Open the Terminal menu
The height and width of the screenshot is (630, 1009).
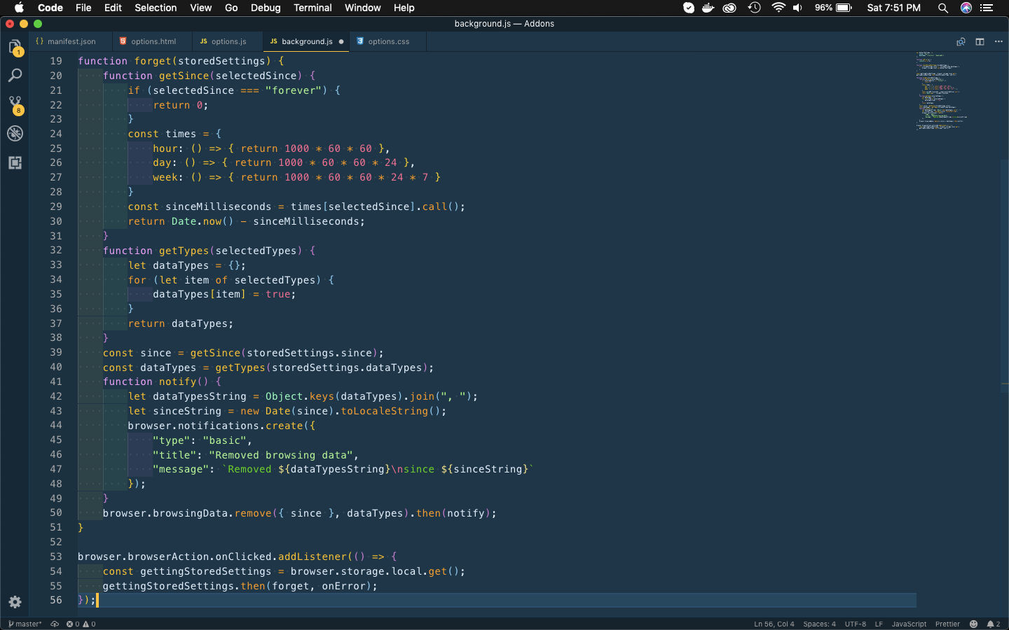313,8
